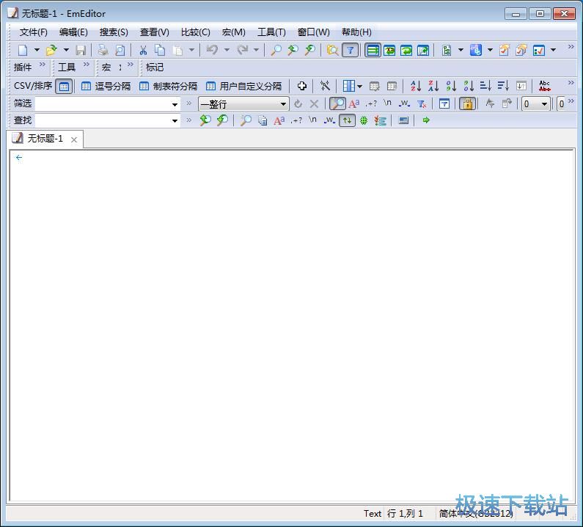The height and width of the screenshot is (527, 583).
Task: Open print preview icon
Action: point(120,50)
